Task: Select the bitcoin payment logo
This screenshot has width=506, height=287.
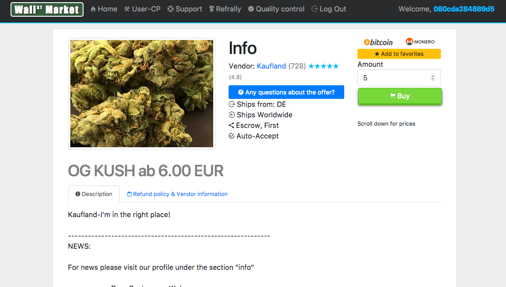Action: pos(378,42)
